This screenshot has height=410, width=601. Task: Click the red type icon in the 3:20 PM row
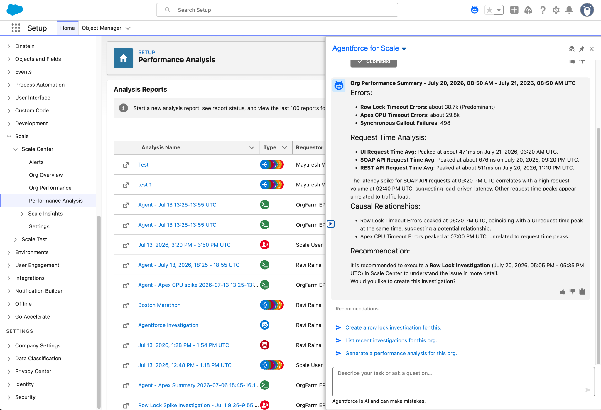265,245
